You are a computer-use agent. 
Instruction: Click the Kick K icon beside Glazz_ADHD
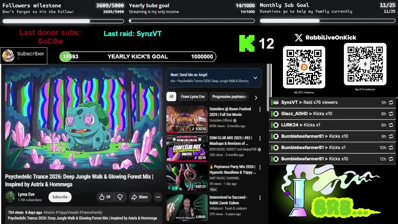point(276,114)
